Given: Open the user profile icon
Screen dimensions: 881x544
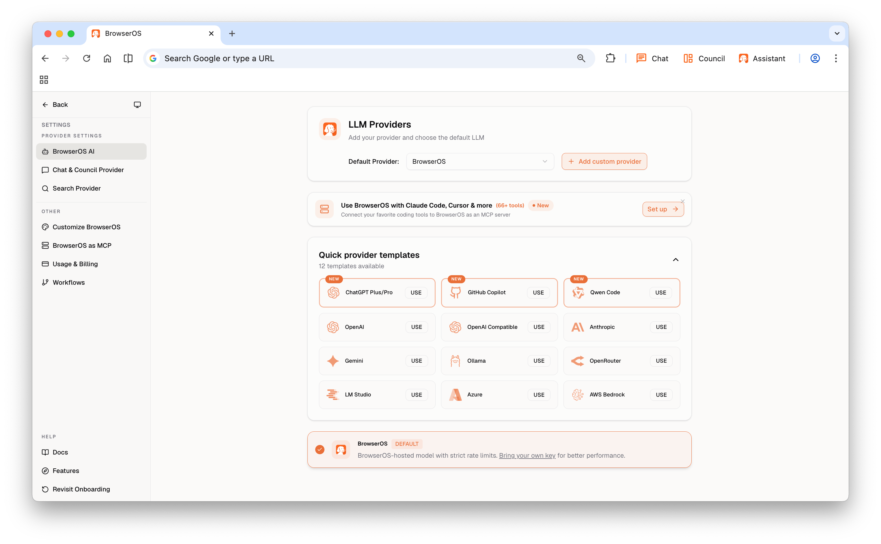Looking at the screenshot, I should point(815,58).
